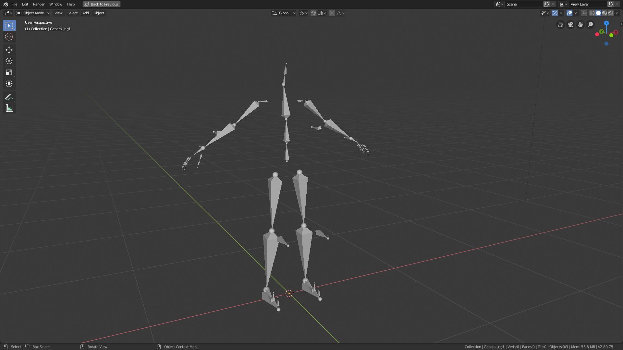Click the Z axis on the navigation gizmo
Viewport: 623px width, 350px height.
click(x=606, y=24)
